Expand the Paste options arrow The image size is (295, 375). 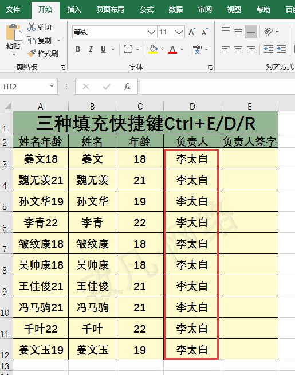pos(14,55)
